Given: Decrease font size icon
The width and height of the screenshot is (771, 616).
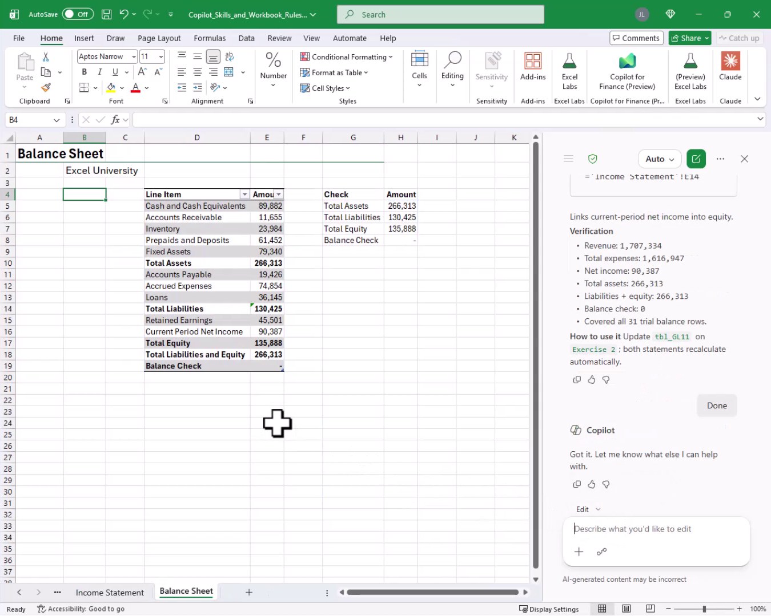Looking at the screenshot, I should 158,72.
